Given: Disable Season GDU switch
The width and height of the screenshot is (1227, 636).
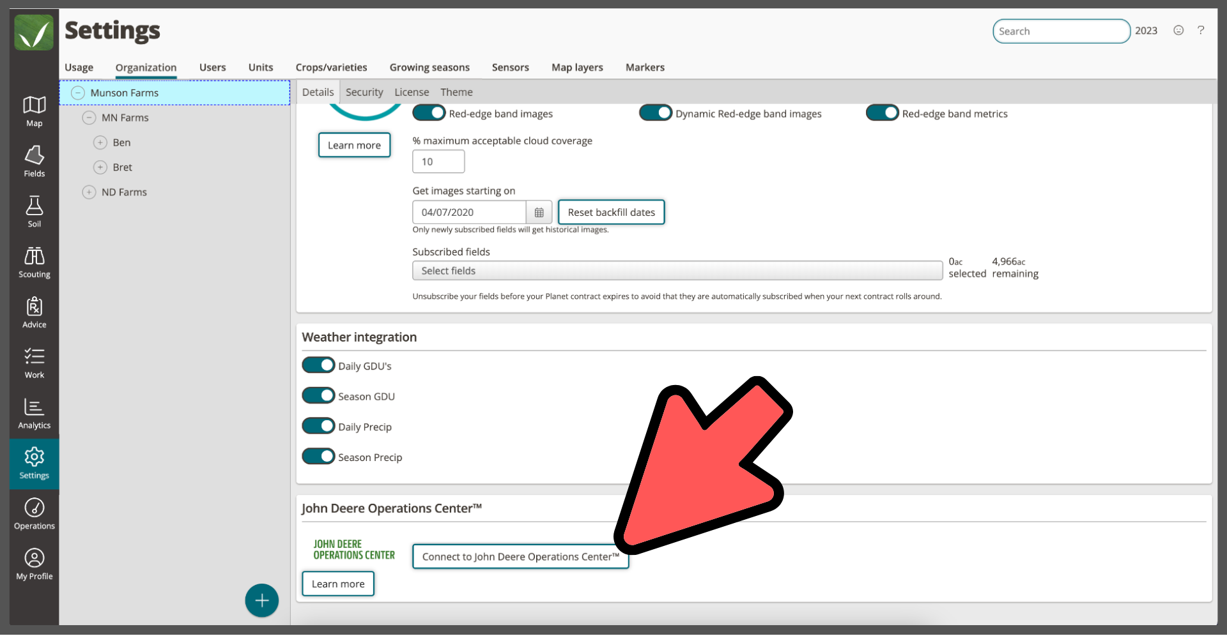Looking at the screenshot, I should pyautogui.click(x=318, y=396).
